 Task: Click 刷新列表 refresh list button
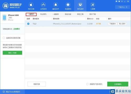pyautogui.click(x=37, y=84)
